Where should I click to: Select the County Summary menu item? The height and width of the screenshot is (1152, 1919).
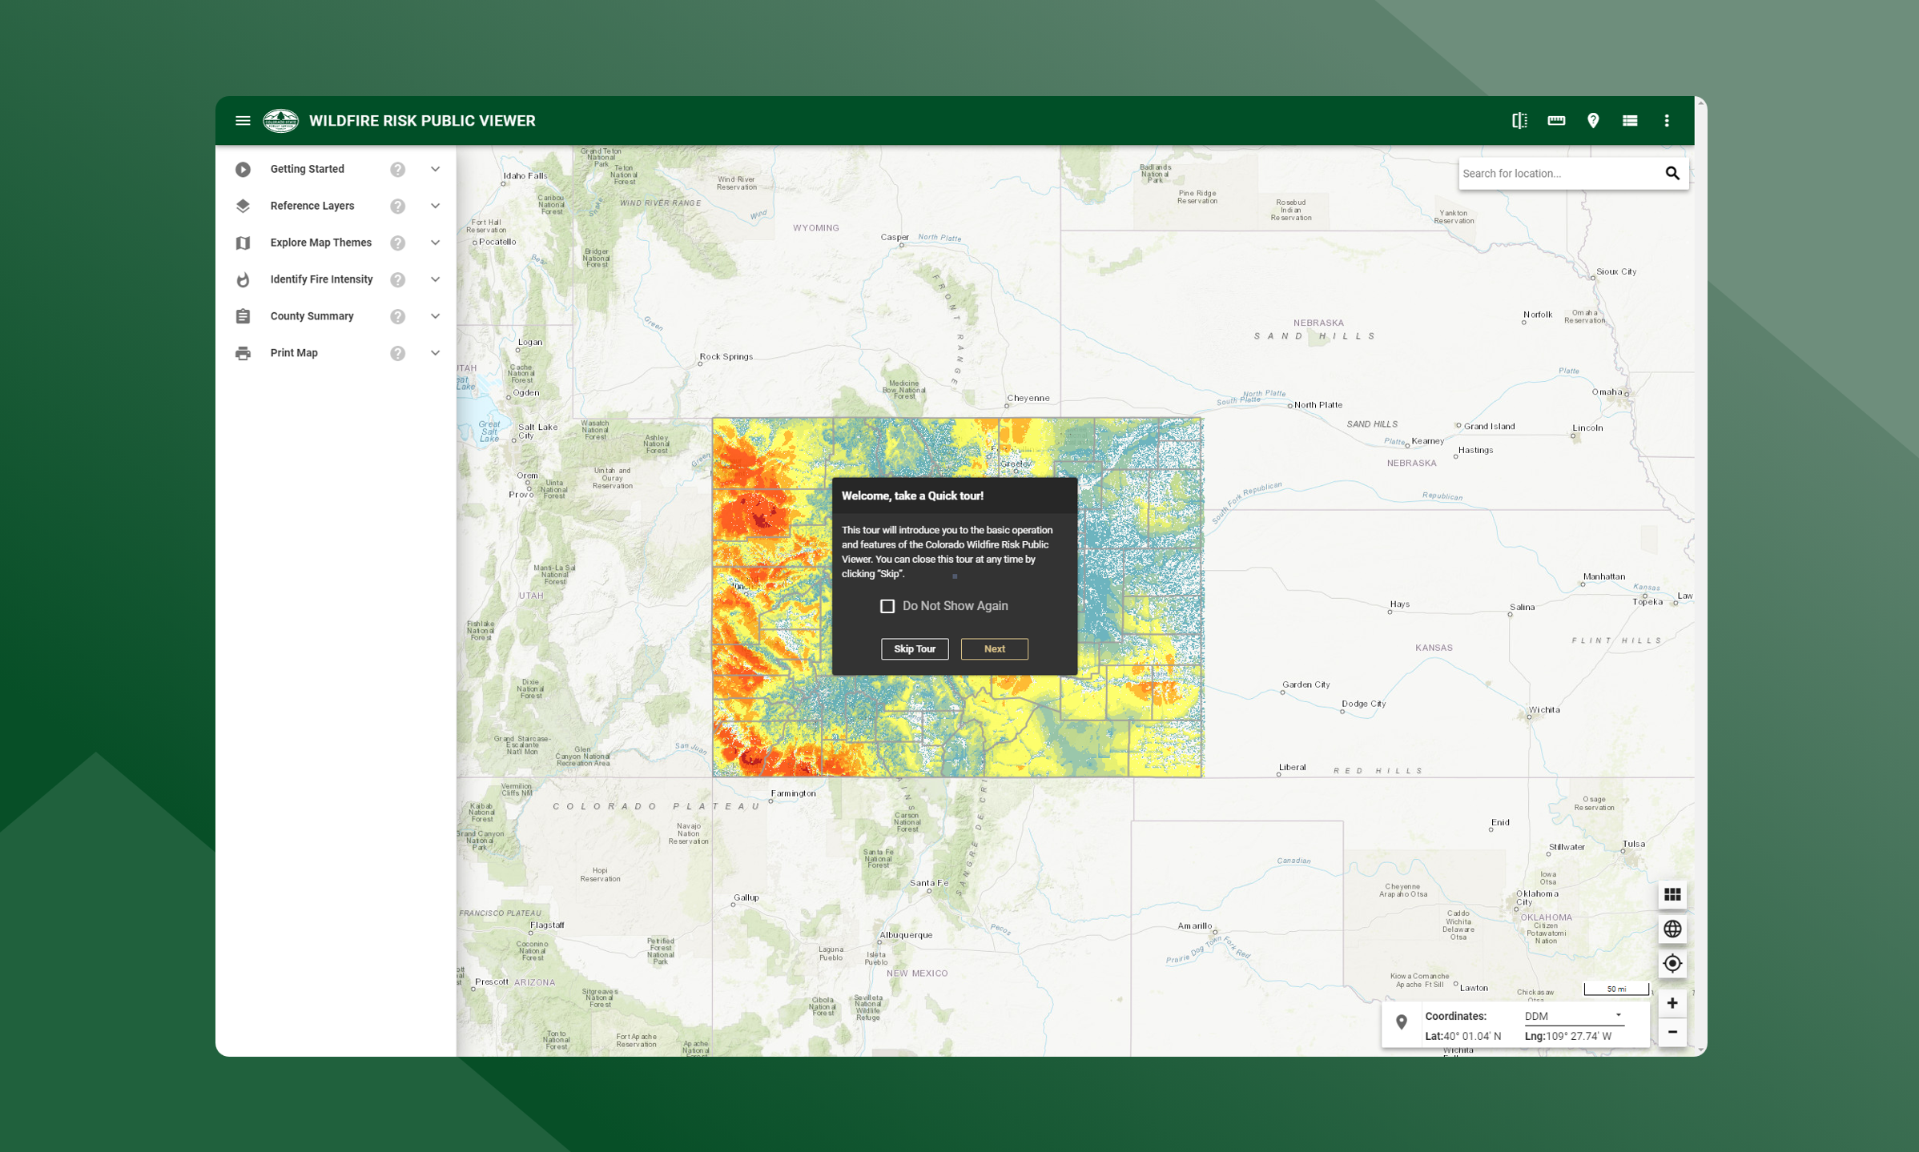(x=312, y=316)
